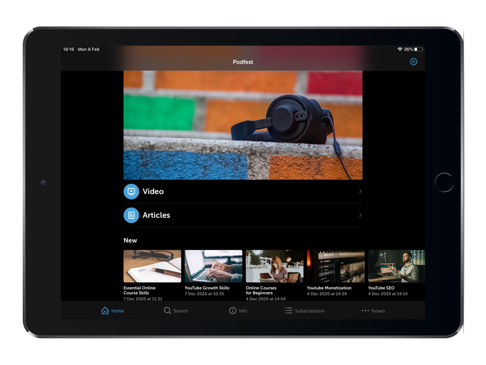Image resolution: width=486 pixels, height=365 pixels.
Task: Tap the Home house icon
Action: point(105,310)
